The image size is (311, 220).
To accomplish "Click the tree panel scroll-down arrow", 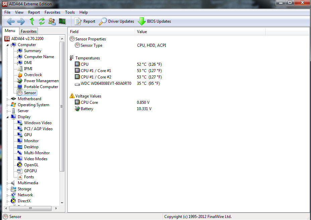I will tap(62, 203).
